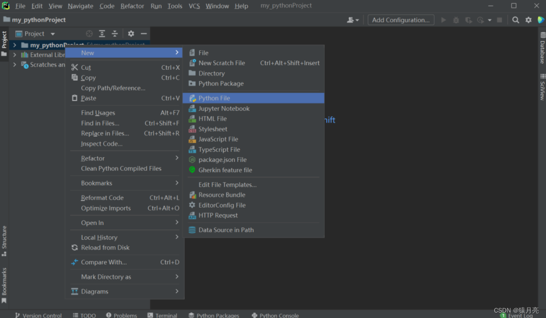Click the Select Opened File target icon
The image size is (546, 318).
tap(89, 34)
